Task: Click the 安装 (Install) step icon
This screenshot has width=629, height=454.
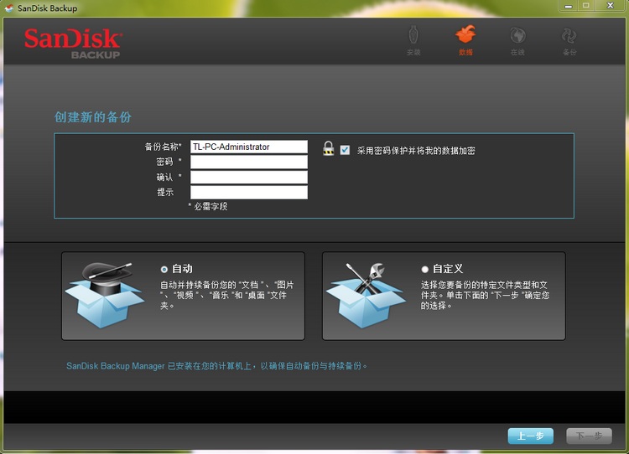Action: coord(413,36)
